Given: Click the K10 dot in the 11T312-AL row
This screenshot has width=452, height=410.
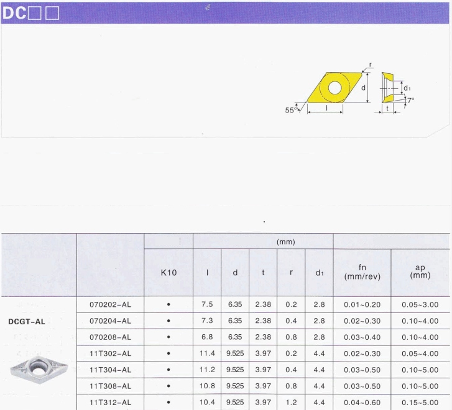Looking at the screenshot, I should tap(168, 403).
